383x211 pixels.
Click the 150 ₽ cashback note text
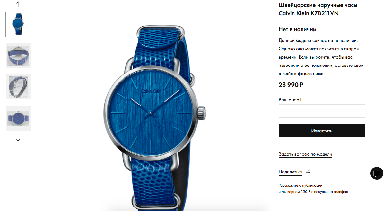(313, 192)
